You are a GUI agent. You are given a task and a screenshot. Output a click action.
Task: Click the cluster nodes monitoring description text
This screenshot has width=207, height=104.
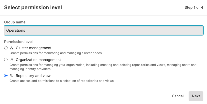(55, 53)
